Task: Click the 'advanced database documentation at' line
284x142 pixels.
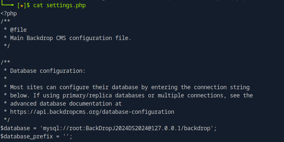Action: pos(66,103)
